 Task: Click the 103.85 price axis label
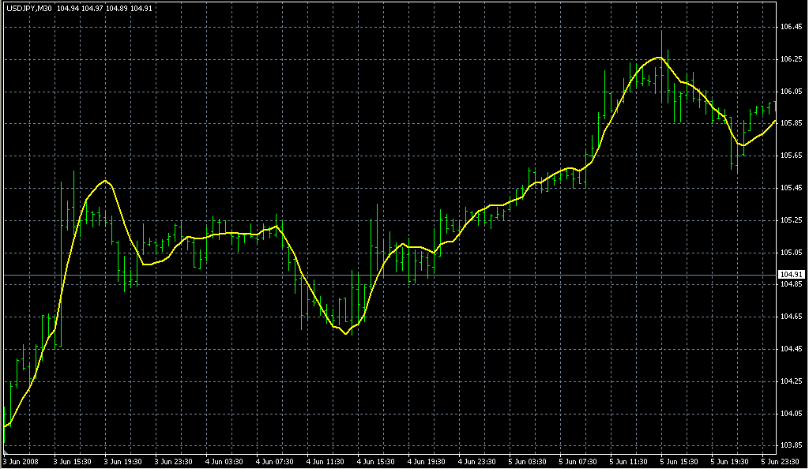coord(791,445)
